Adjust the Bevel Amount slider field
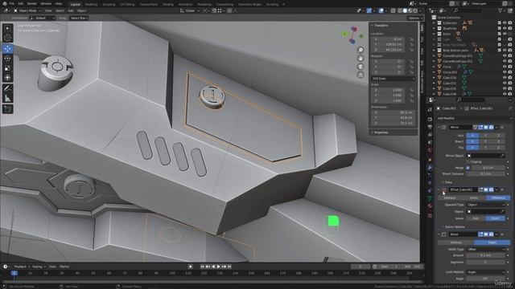This screenshot has height=289, width=515. [x=486, y=255]
